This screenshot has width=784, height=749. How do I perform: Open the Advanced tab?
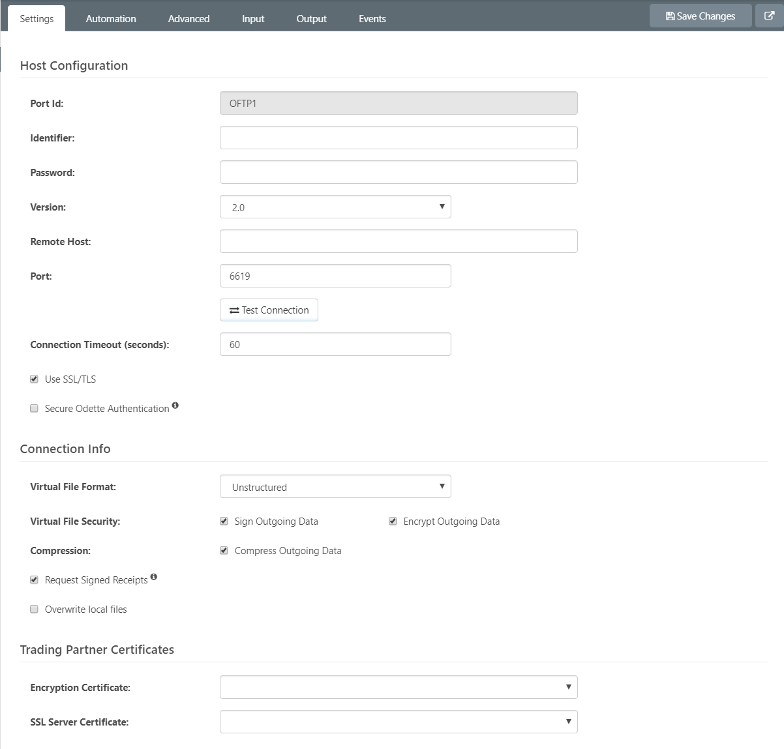(x=188, y=19)
